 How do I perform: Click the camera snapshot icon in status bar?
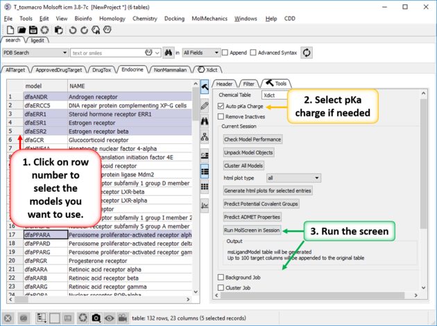(96, 318)
